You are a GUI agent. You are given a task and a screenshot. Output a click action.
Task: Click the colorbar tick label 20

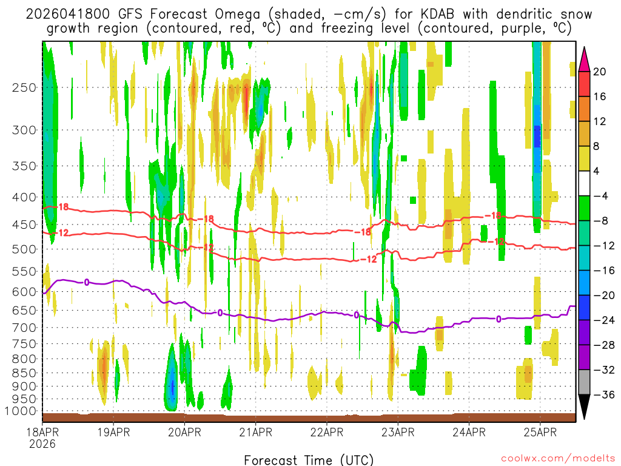pos(600,72)
